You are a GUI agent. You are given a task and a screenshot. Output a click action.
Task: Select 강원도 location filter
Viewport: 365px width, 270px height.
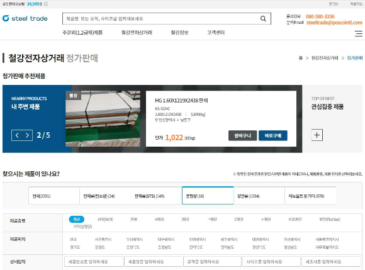(x=100, y=247)
